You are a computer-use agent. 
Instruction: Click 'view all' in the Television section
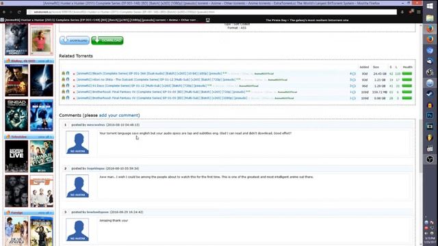(44, 137)
